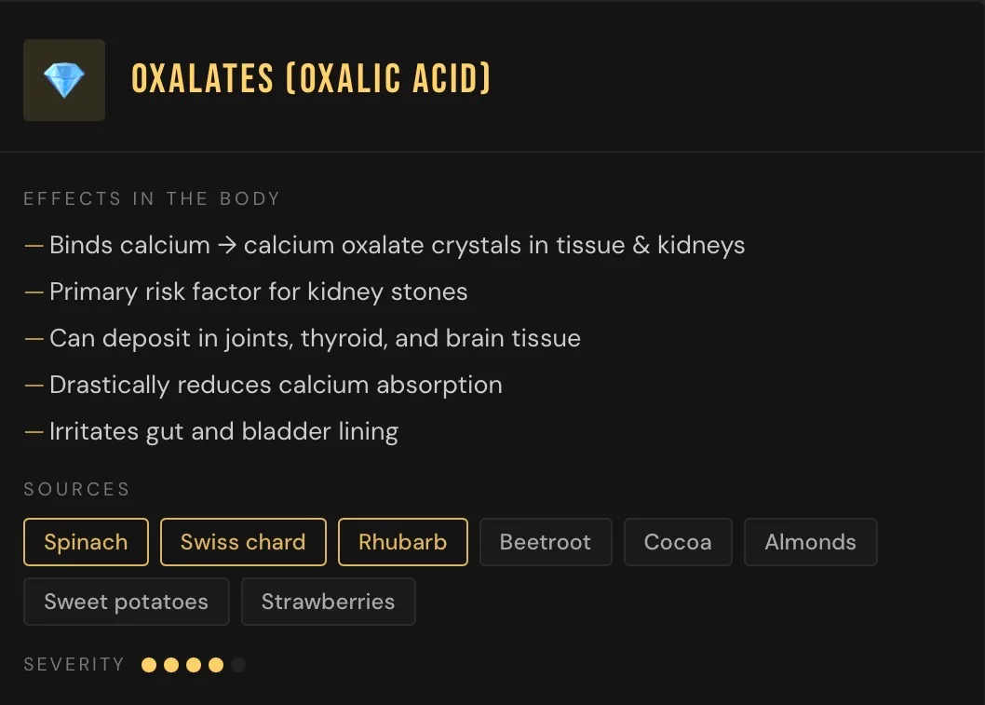Select the Strawberries source chip
Screen dimensions: 985x705
pyautogui.click(x=328, y=602)
